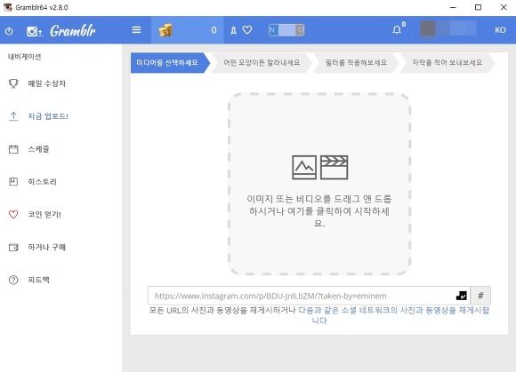516x372 pixels.
Task: Click the rocket boost icon
Action: pos(233,30)
